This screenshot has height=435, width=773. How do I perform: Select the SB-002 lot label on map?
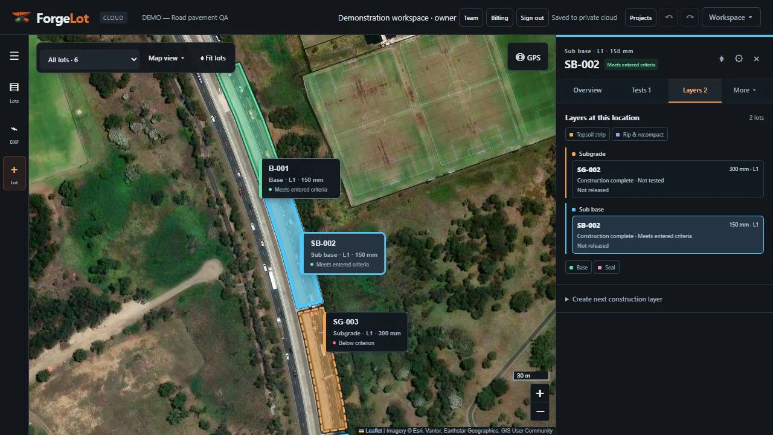pos(343,253)
